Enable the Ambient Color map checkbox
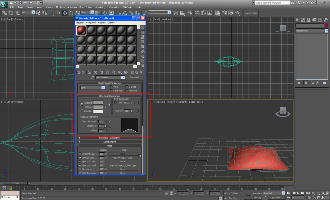This screenshot has height=200, width=330. pos(80,154)
